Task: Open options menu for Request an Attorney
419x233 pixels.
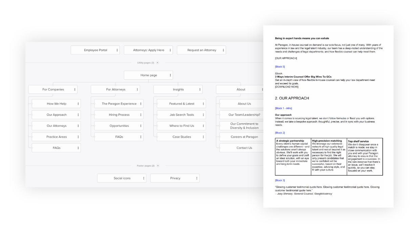Action: click(223, 50)
